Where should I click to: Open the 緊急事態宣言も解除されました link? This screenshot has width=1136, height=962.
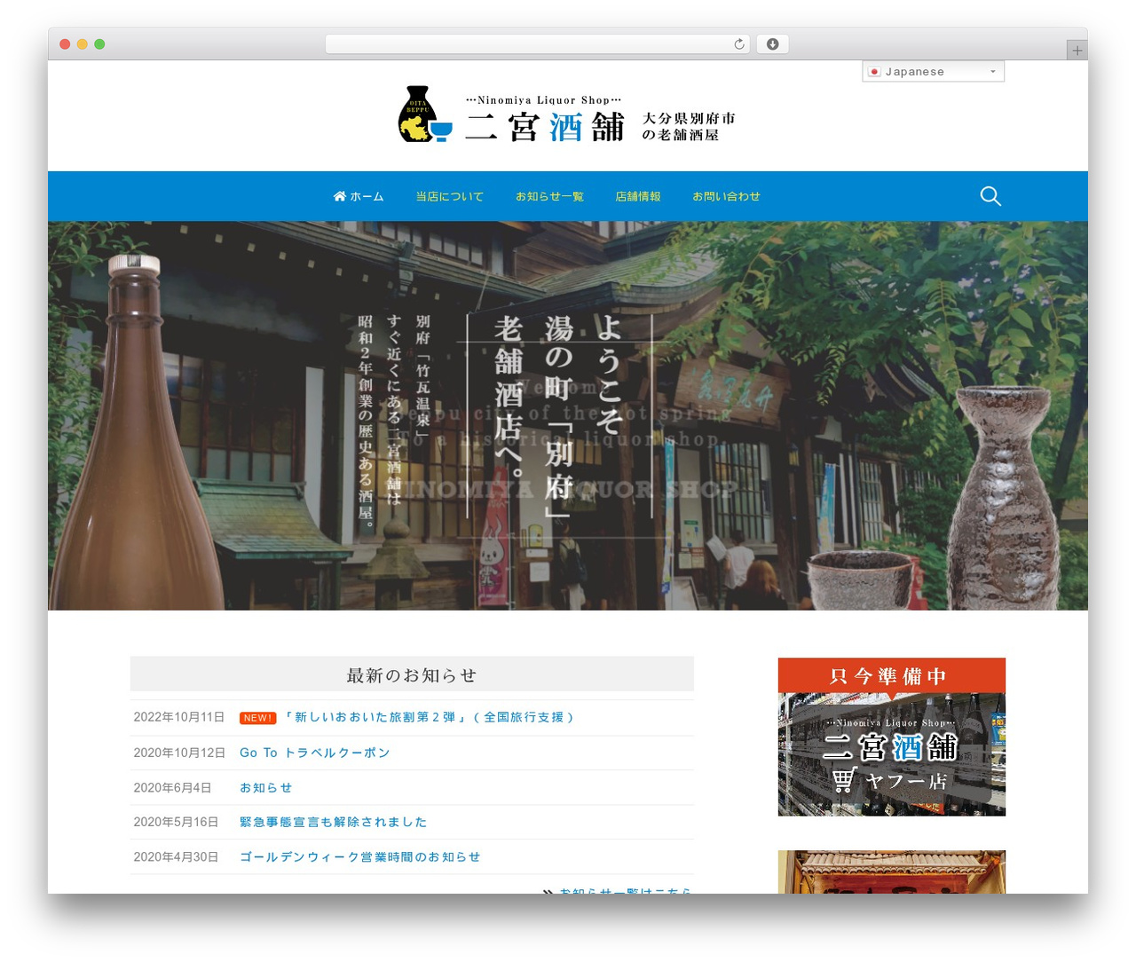(x=334, y=822)
